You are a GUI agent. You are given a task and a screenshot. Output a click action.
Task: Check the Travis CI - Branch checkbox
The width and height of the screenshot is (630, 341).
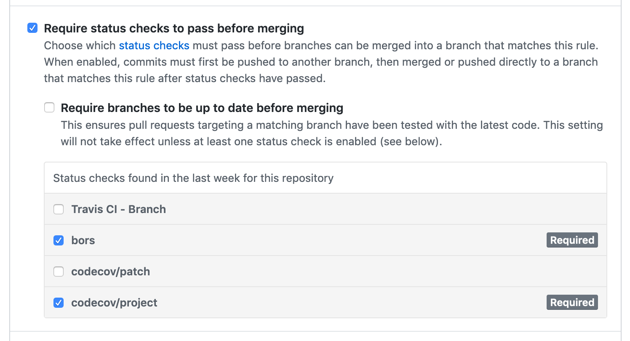tap(59, 209)
